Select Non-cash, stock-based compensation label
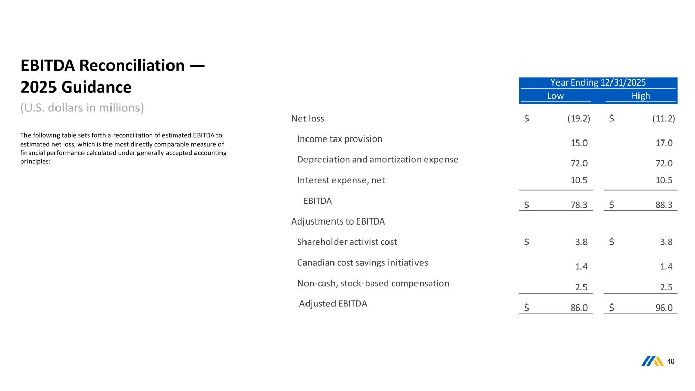Image resolution: width=695 pixels, height=391 pixels. coord(373,283)
